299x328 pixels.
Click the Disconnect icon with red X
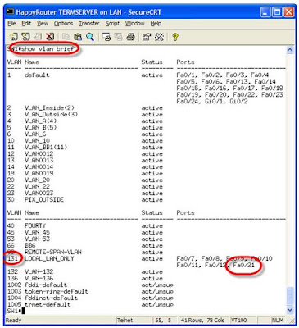point(50,36)
